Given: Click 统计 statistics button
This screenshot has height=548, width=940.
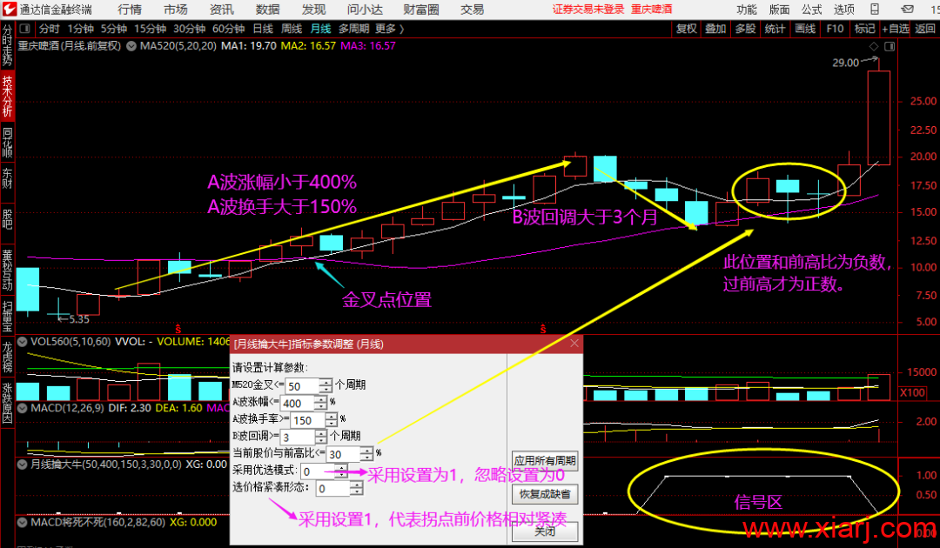Looking at the screenshot, I should [775, 29].
